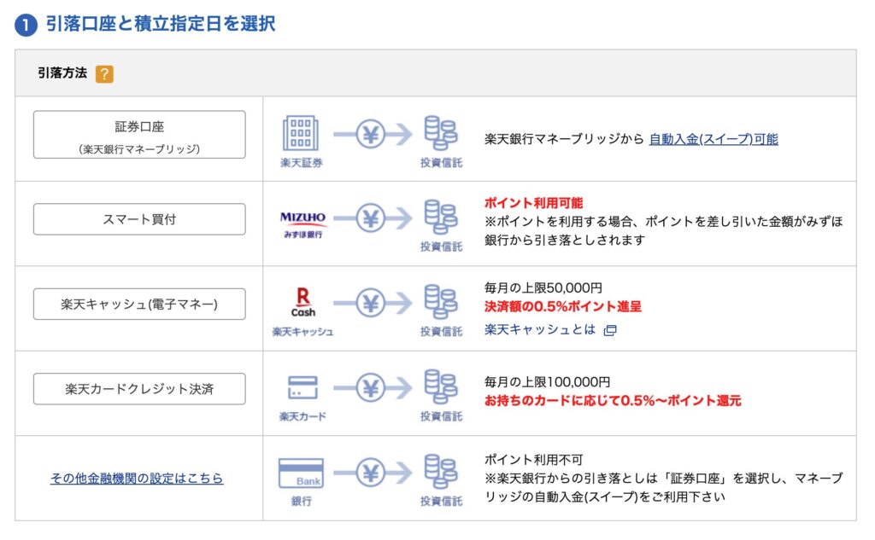
Task: Open the その他金融機関の設定はこちら link
Action: 137,479
